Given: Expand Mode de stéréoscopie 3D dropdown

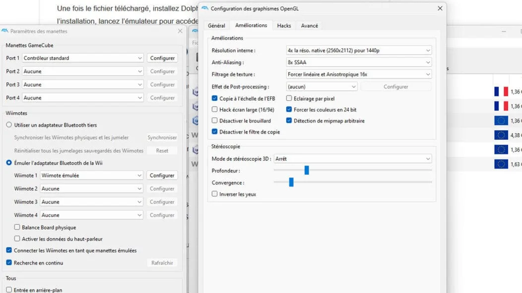Looking at the screenshot, I should (352, 159).
